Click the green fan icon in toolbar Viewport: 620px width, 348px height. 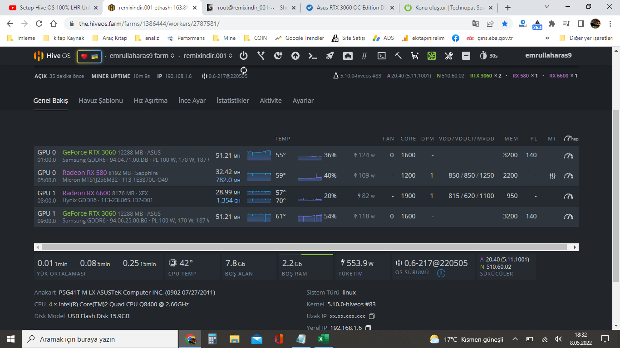point(432,56)
